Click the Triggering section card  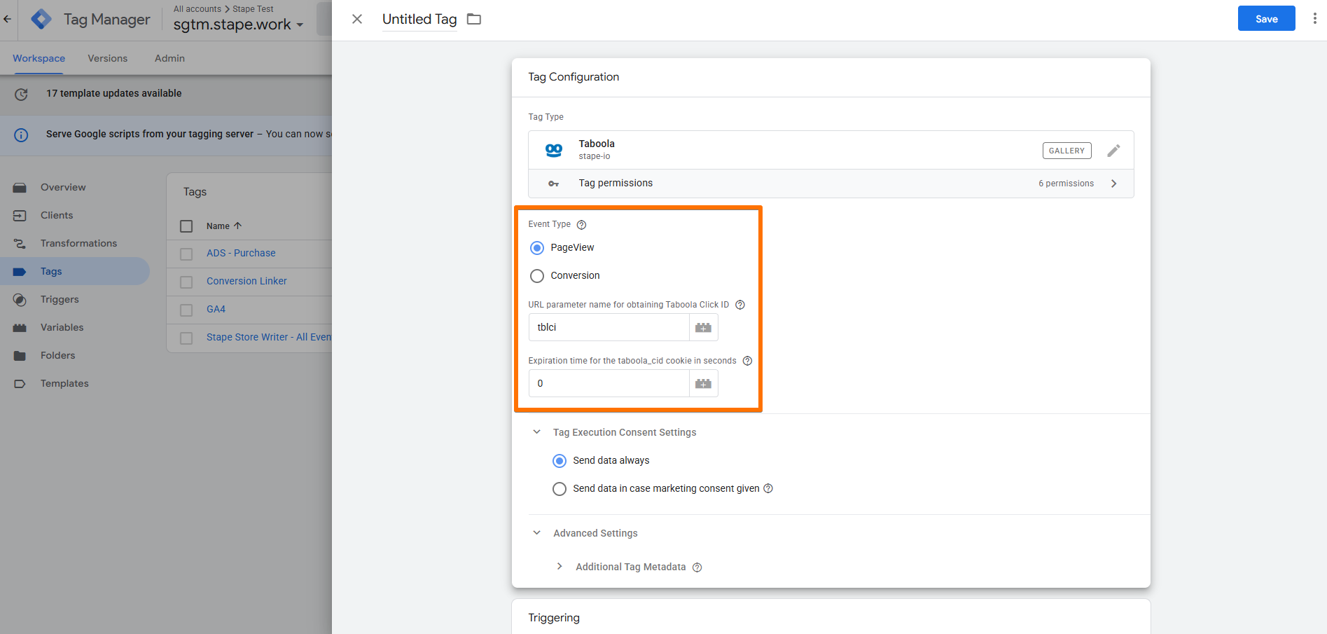[831, 616]
